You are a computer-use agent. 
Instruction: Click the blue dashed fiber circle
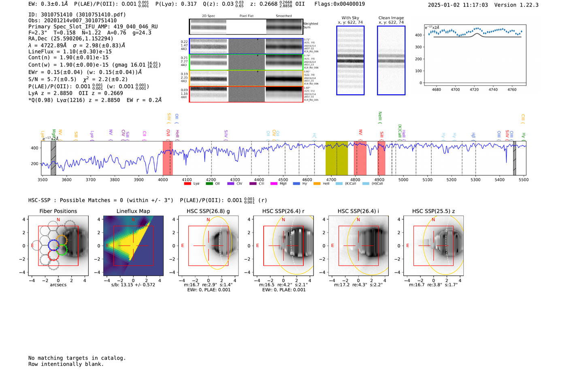(54, 245)
